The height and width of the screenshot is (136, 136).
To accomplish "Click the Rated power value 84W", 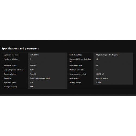I will click(x=32, y=87).
